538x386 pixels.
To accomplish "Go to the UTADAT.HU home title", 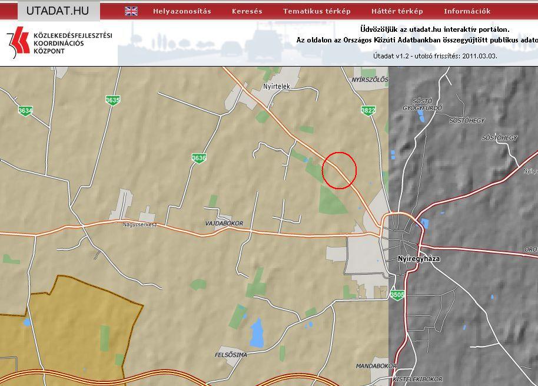I will coord(57,11).
